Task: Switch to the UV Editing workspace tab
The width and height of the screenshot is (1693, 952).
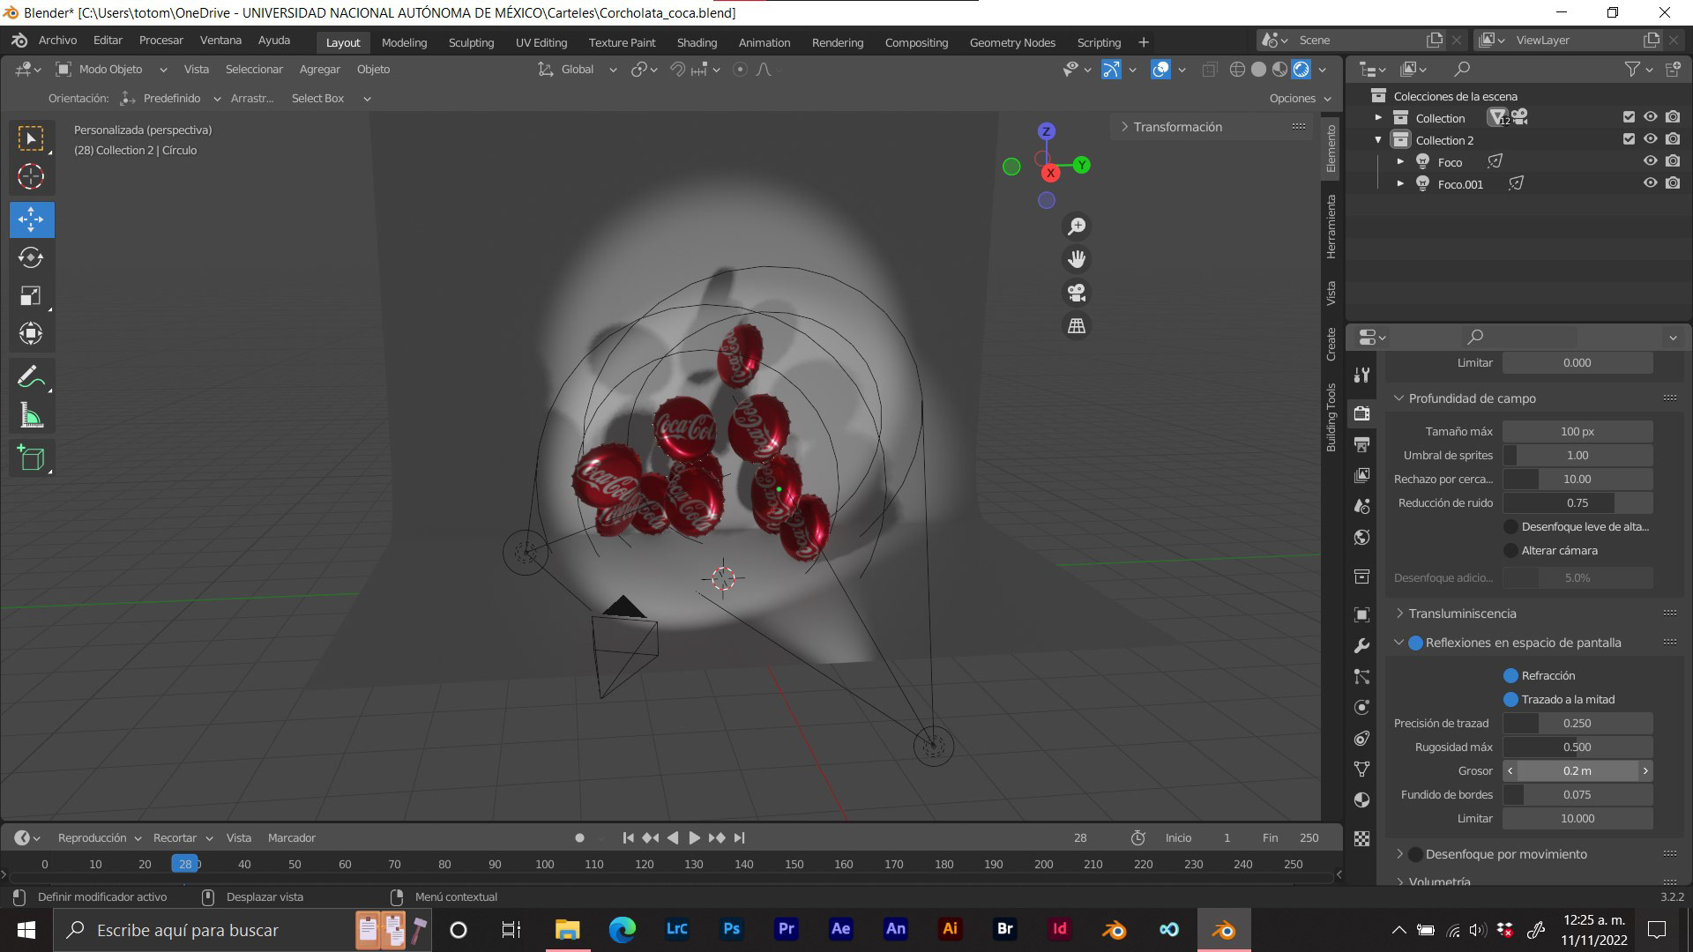Action: 541,42
